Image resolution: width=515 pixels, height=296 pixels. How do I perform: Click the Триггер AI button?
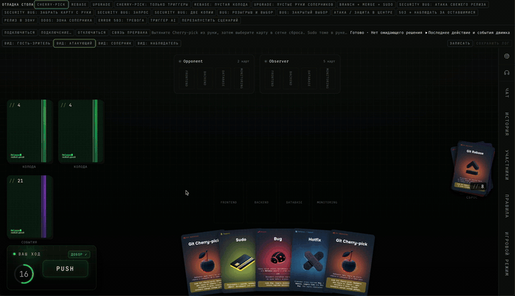(163, 20)
